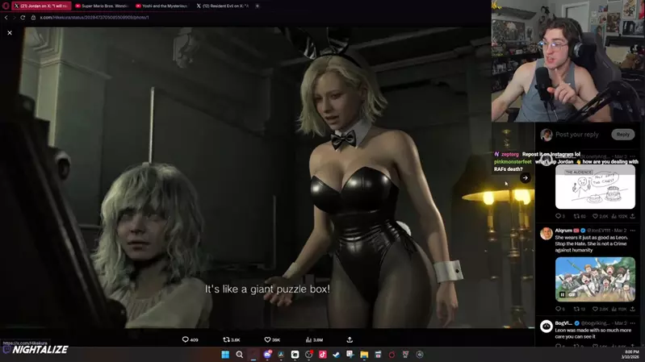This screenshot has height=362, width=645.
Task: Click the address bar URL
Action: [x=97, y=17]
